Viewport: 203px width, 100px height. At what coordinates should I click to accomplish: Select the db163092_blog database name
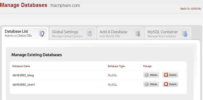23,75
